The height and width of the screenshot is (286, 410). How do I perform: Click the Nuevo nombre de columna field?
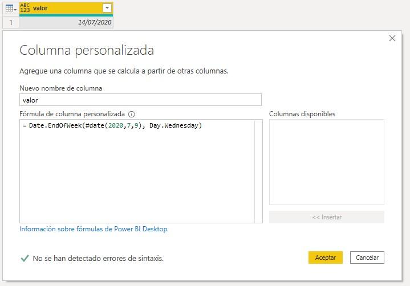click(140, 100)
